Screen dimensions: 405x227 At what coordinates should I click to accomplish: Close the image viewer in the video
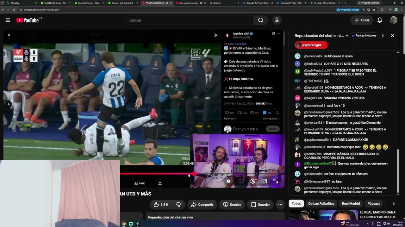click(x=9, y=35)
